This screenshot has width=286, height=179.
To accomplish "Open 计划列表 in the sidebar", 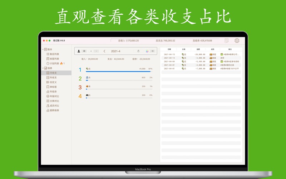I will coord(53,64).
